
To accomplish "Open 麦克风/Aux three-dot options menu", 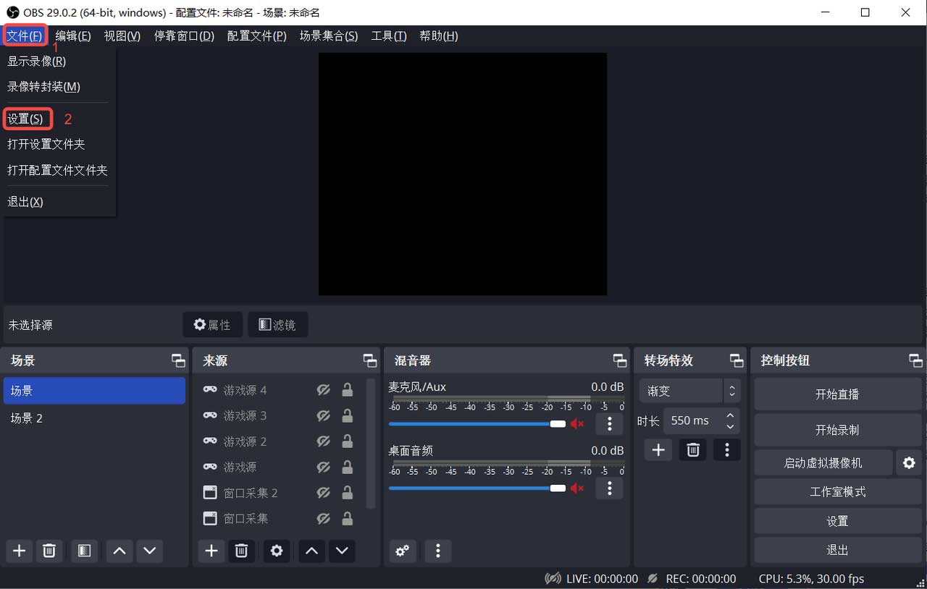I will [609, 424].
